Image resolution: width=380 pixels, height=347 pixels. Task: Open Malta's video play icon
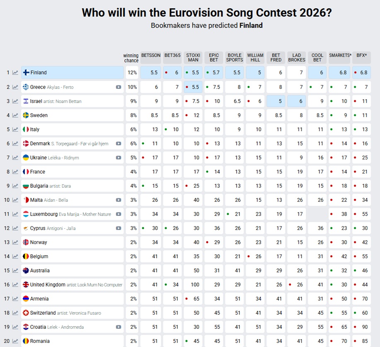click(x=119, y=200)
